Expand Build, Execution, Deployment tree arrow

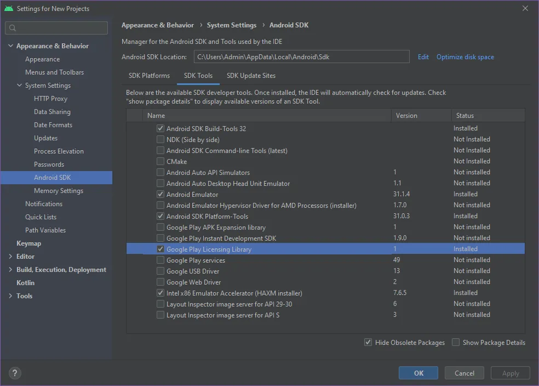click(x=10, y=269)
